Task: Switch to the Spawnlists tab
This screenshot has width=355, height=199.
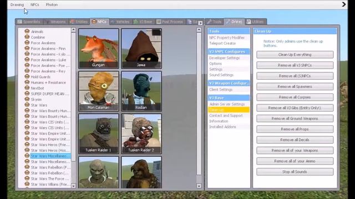Action: click(29, 22)
